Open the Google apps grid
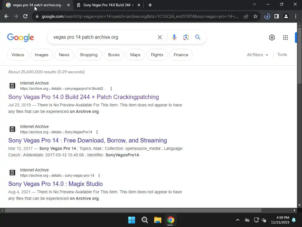Screen dimensions: 302x227 (x=285, y=38)
